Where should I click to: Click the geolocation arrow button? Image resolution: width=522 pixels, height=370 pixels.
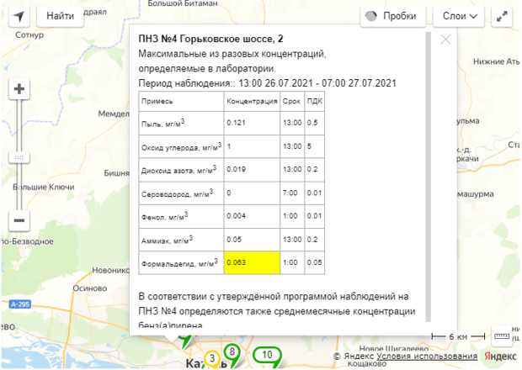[x=19, y=15]
